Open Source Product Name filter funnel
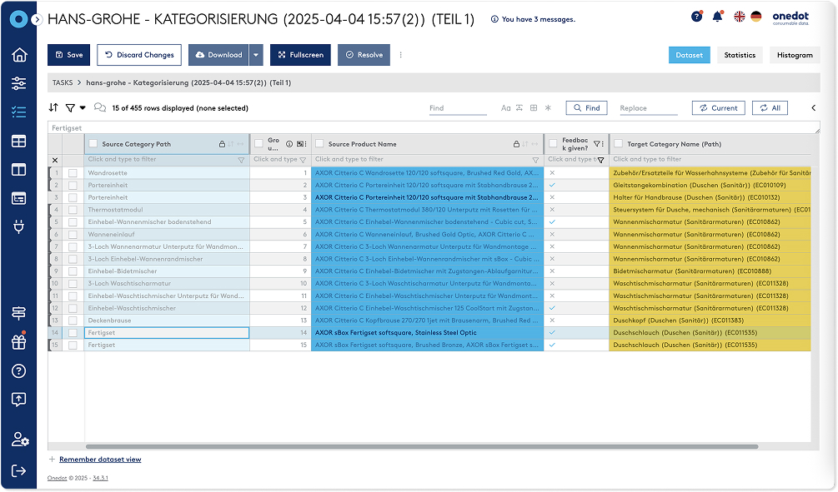 tap(535, 160)
